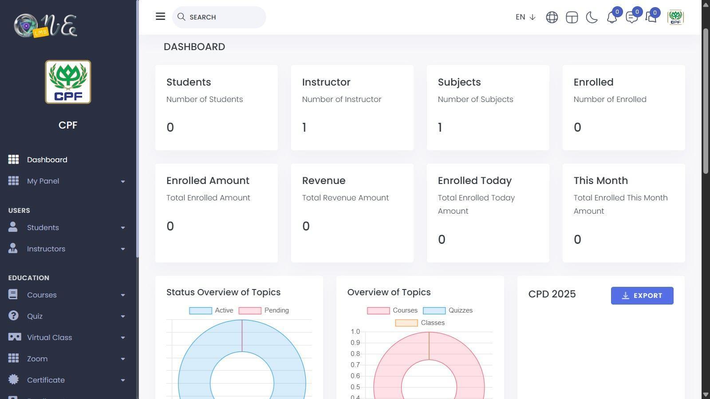Open the chat messages icon
The width and height of the screenshot is (710, 399).
click(631, 17)
